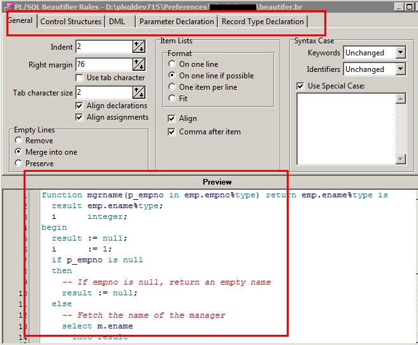Click the function mgrname declaration line
Image resolution: width=418 pixels, height=345 pixels.
215,195
